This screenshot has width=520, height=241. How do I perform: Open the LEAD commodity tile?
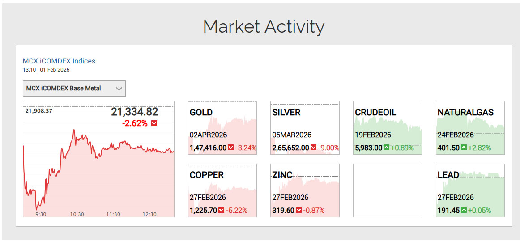tap(470, 190)
